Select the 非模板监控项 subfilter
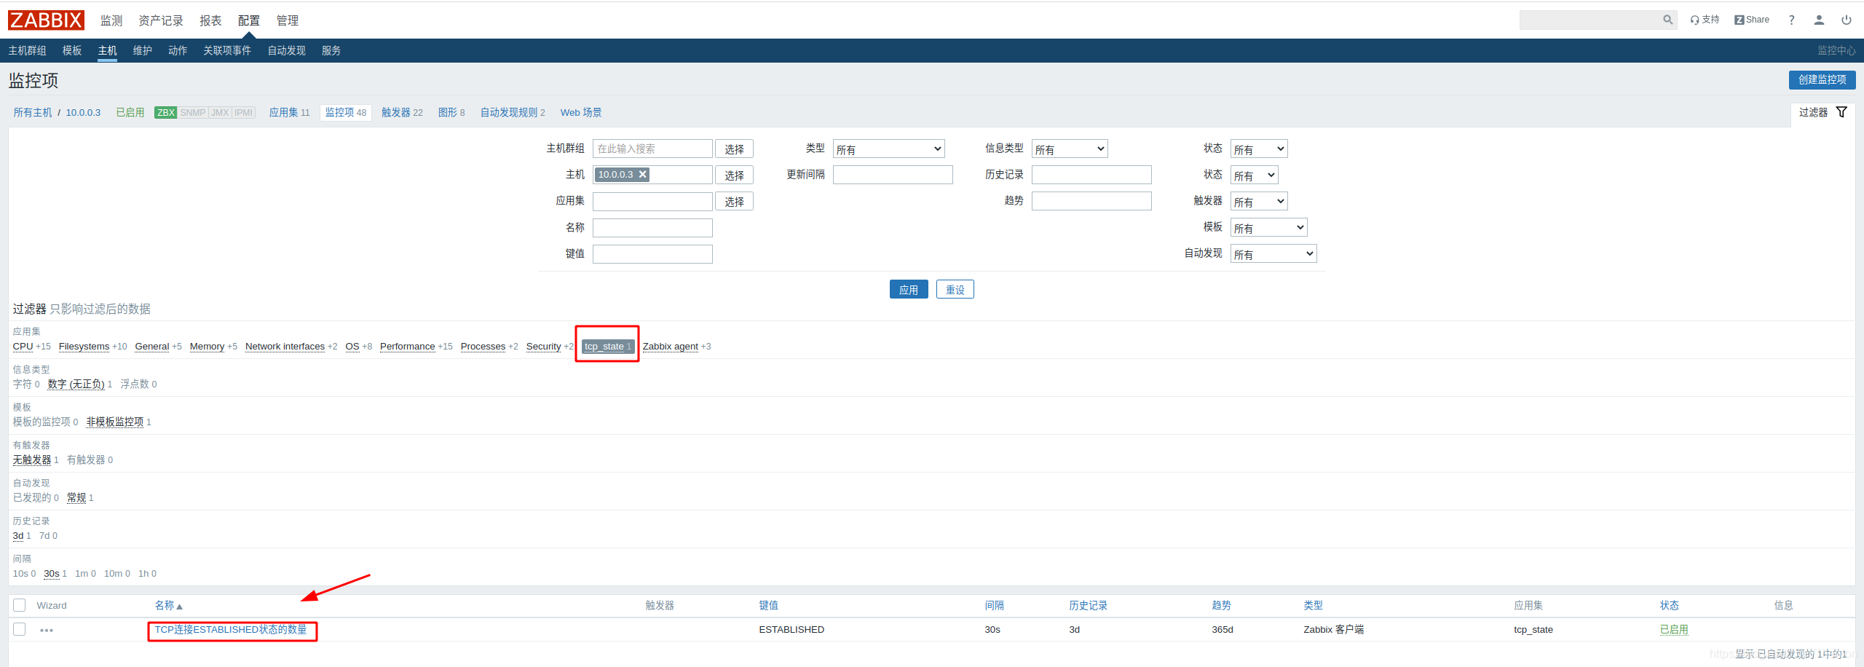This screenshot has height=667, width=1864. point(115,422)
